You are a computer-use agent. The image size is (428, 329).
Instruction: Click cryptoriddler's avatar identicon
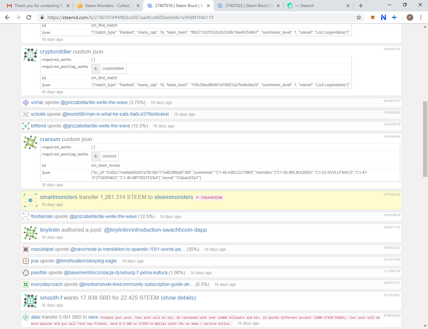[30, 55]
